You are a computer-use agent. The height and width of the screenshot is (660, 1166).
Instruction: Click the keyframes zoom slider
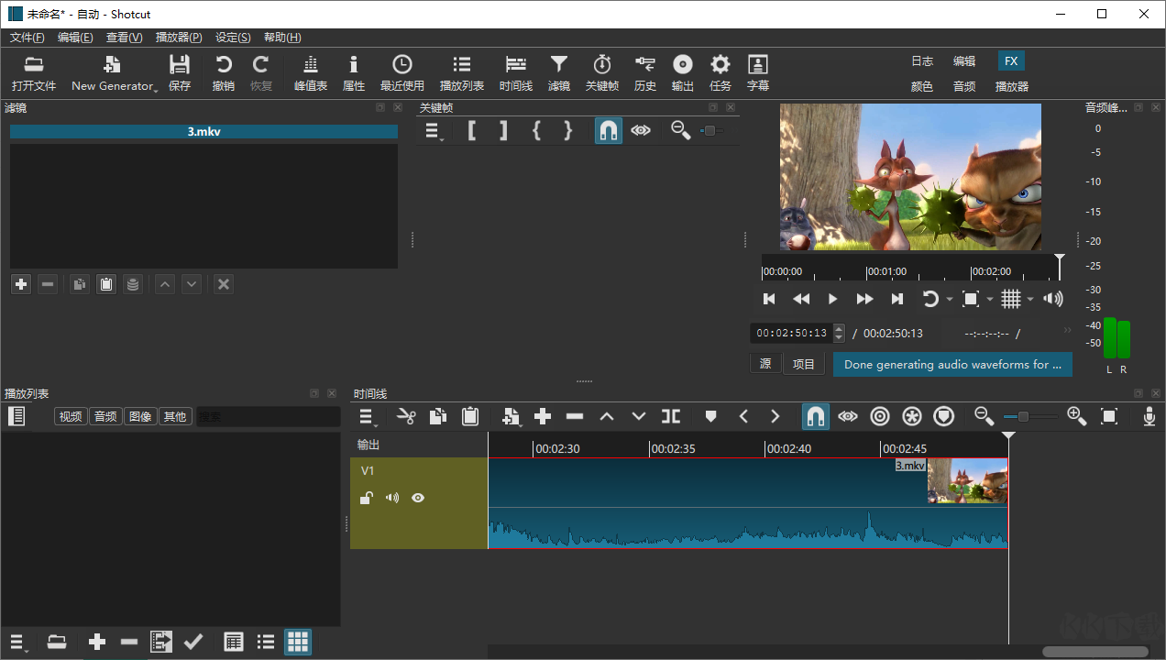(x=710, y=131)
